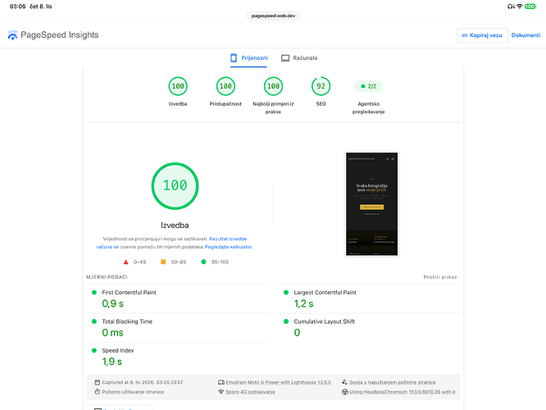Tap the Wi-Fi icon in status bar

coord(520,7)
